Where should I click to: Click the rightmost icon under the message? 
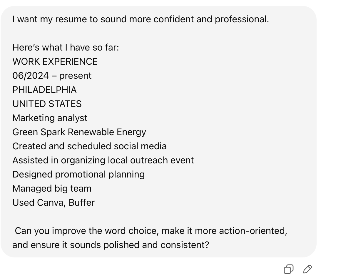pos(307,269)
